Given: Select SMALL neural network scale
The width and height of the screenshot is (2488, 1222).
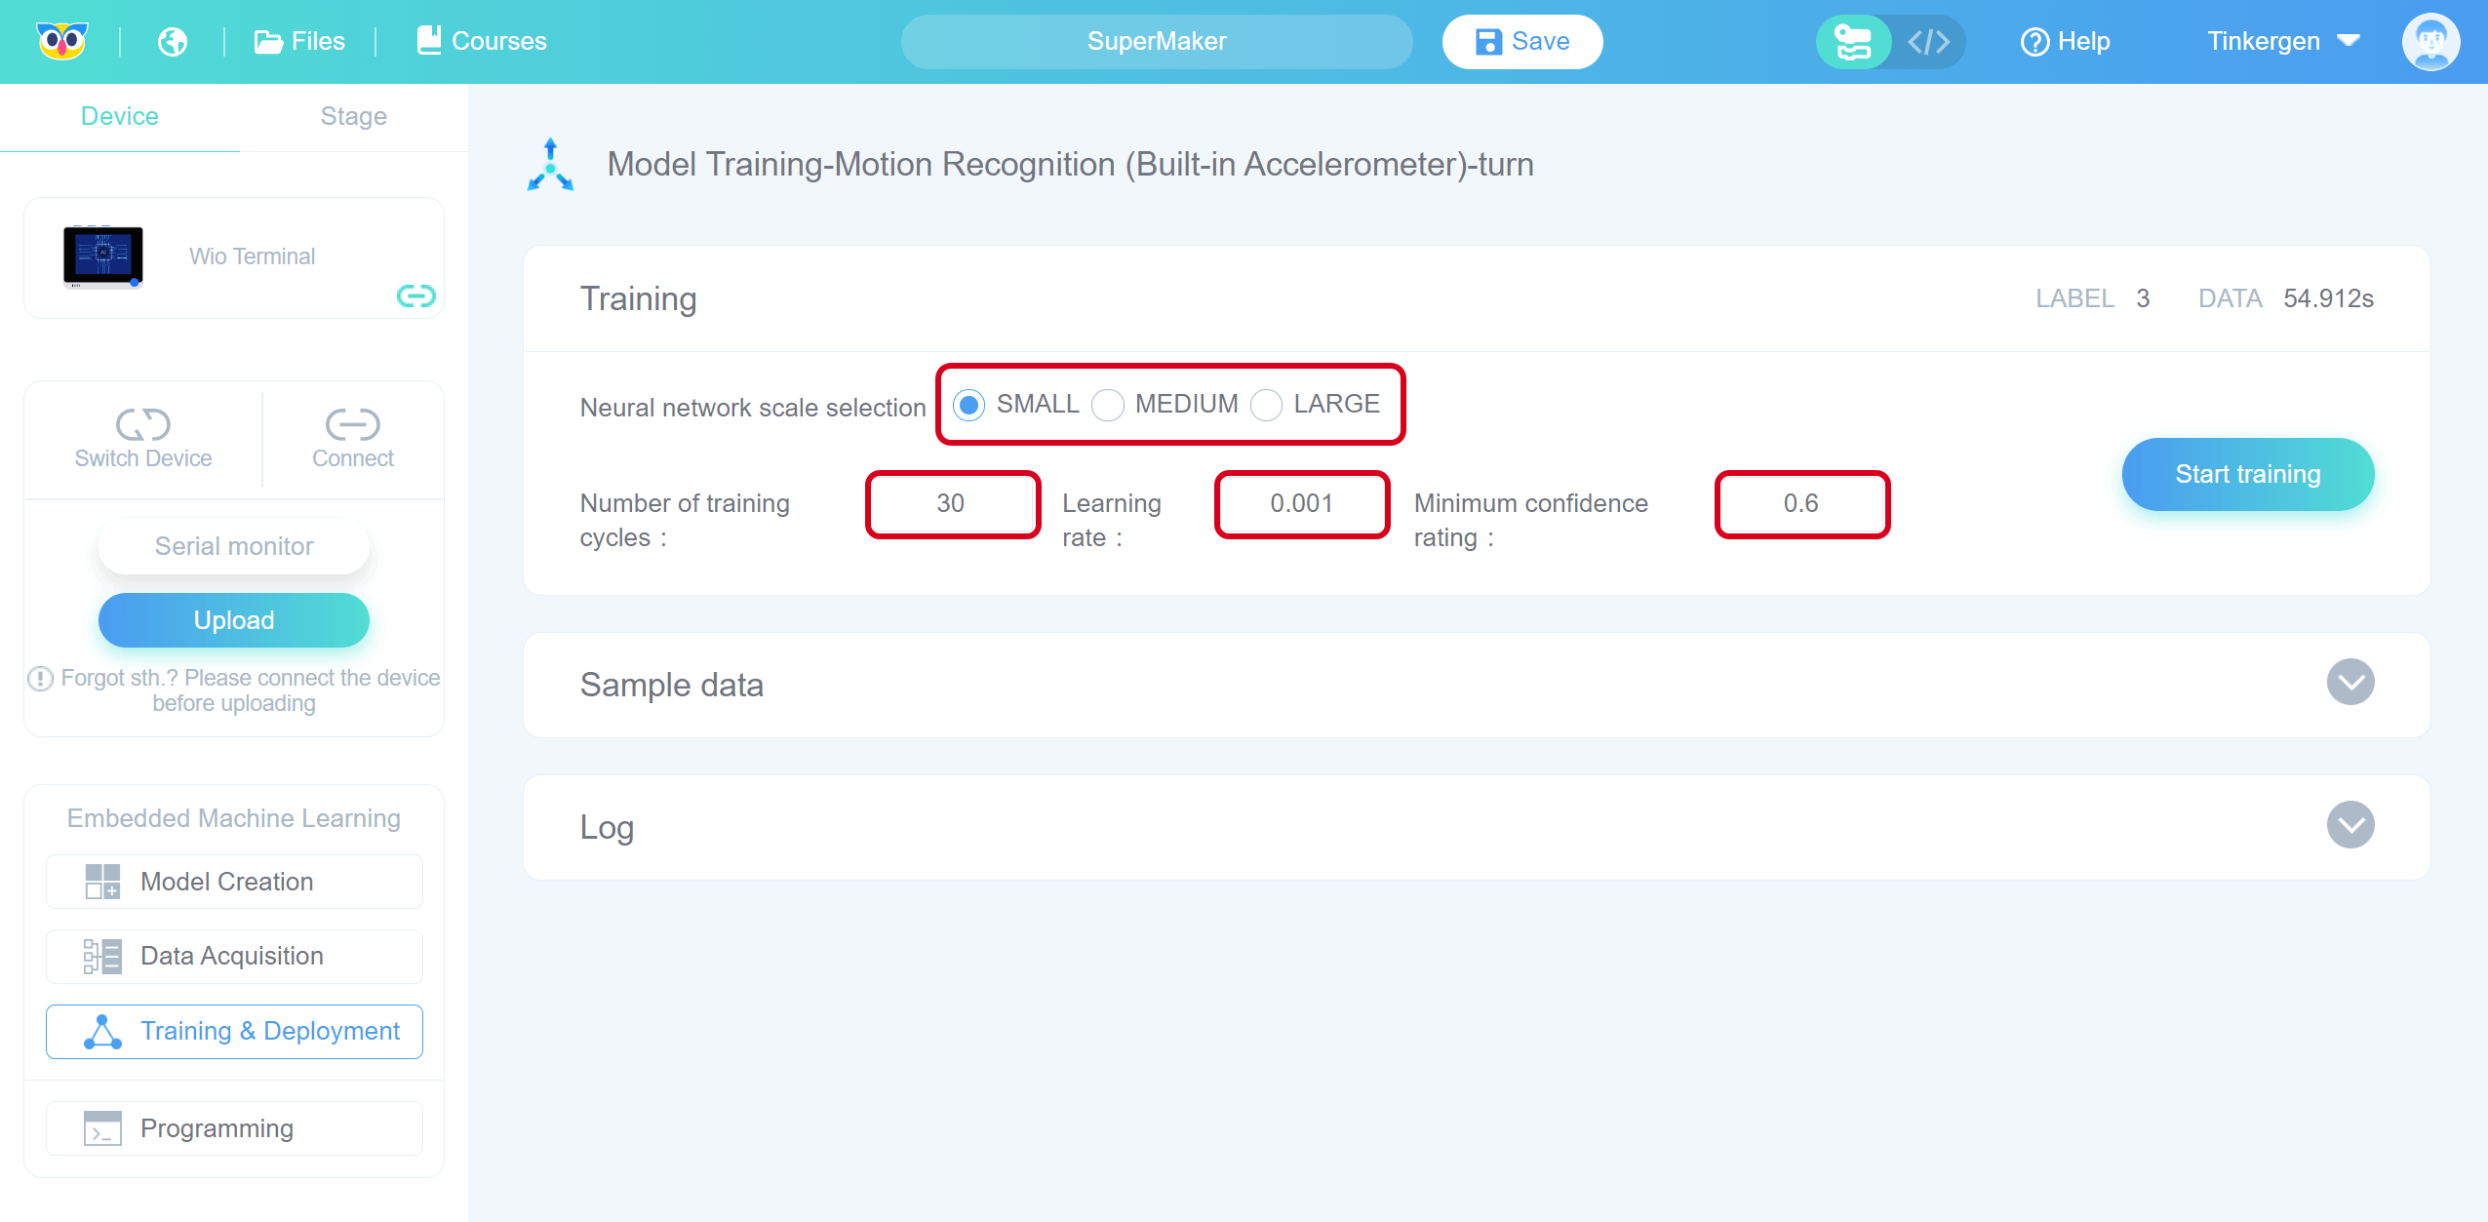Looking at the screenshot, I should pos(968,405).
